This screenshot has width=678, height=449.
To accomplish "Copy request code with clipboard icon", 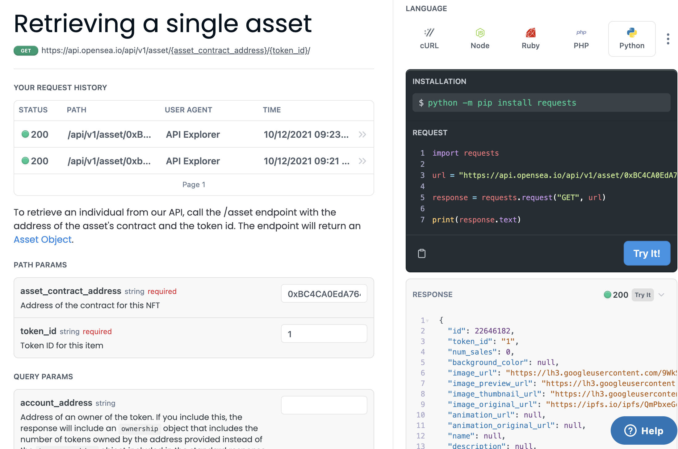I will [x=421, y=254].
